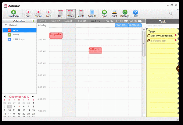Switch to Month view

click(x=81, y=14)
